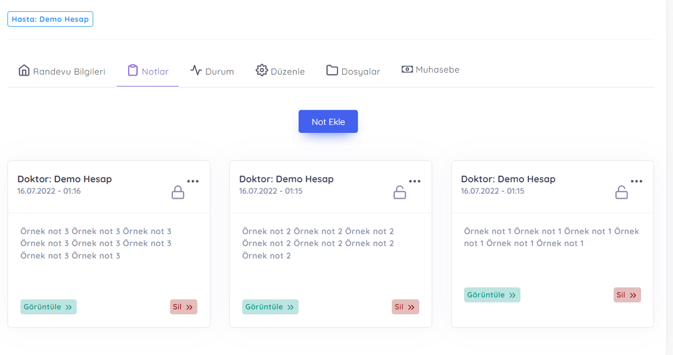Click the house icon beside Randevu Bilgileri

tap(24, 70)
